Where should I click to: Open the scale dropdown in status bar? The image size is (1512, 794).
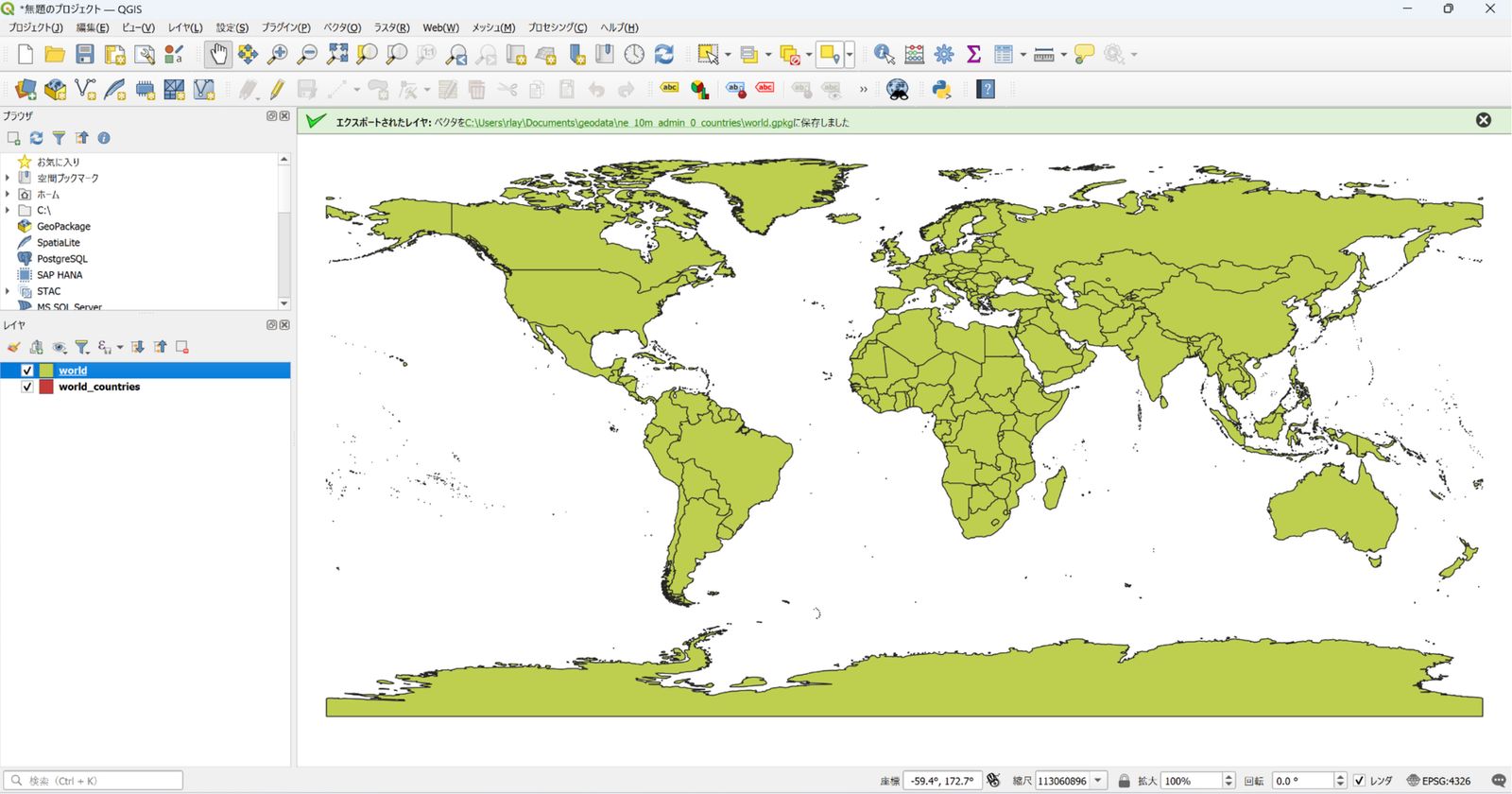[1098, 781]
